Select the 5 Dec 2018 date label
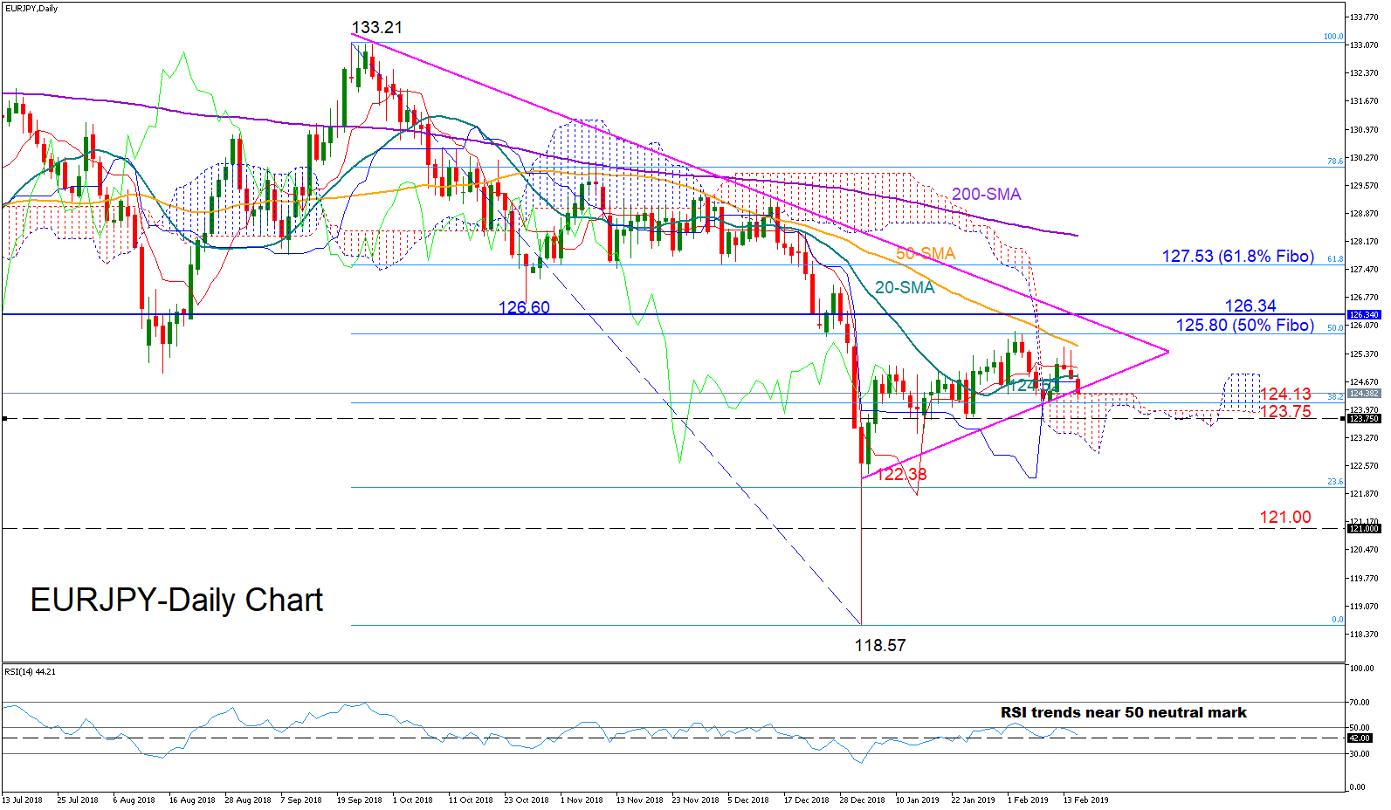This screenshot has height=810, width=1391. [x=748, y=800]
